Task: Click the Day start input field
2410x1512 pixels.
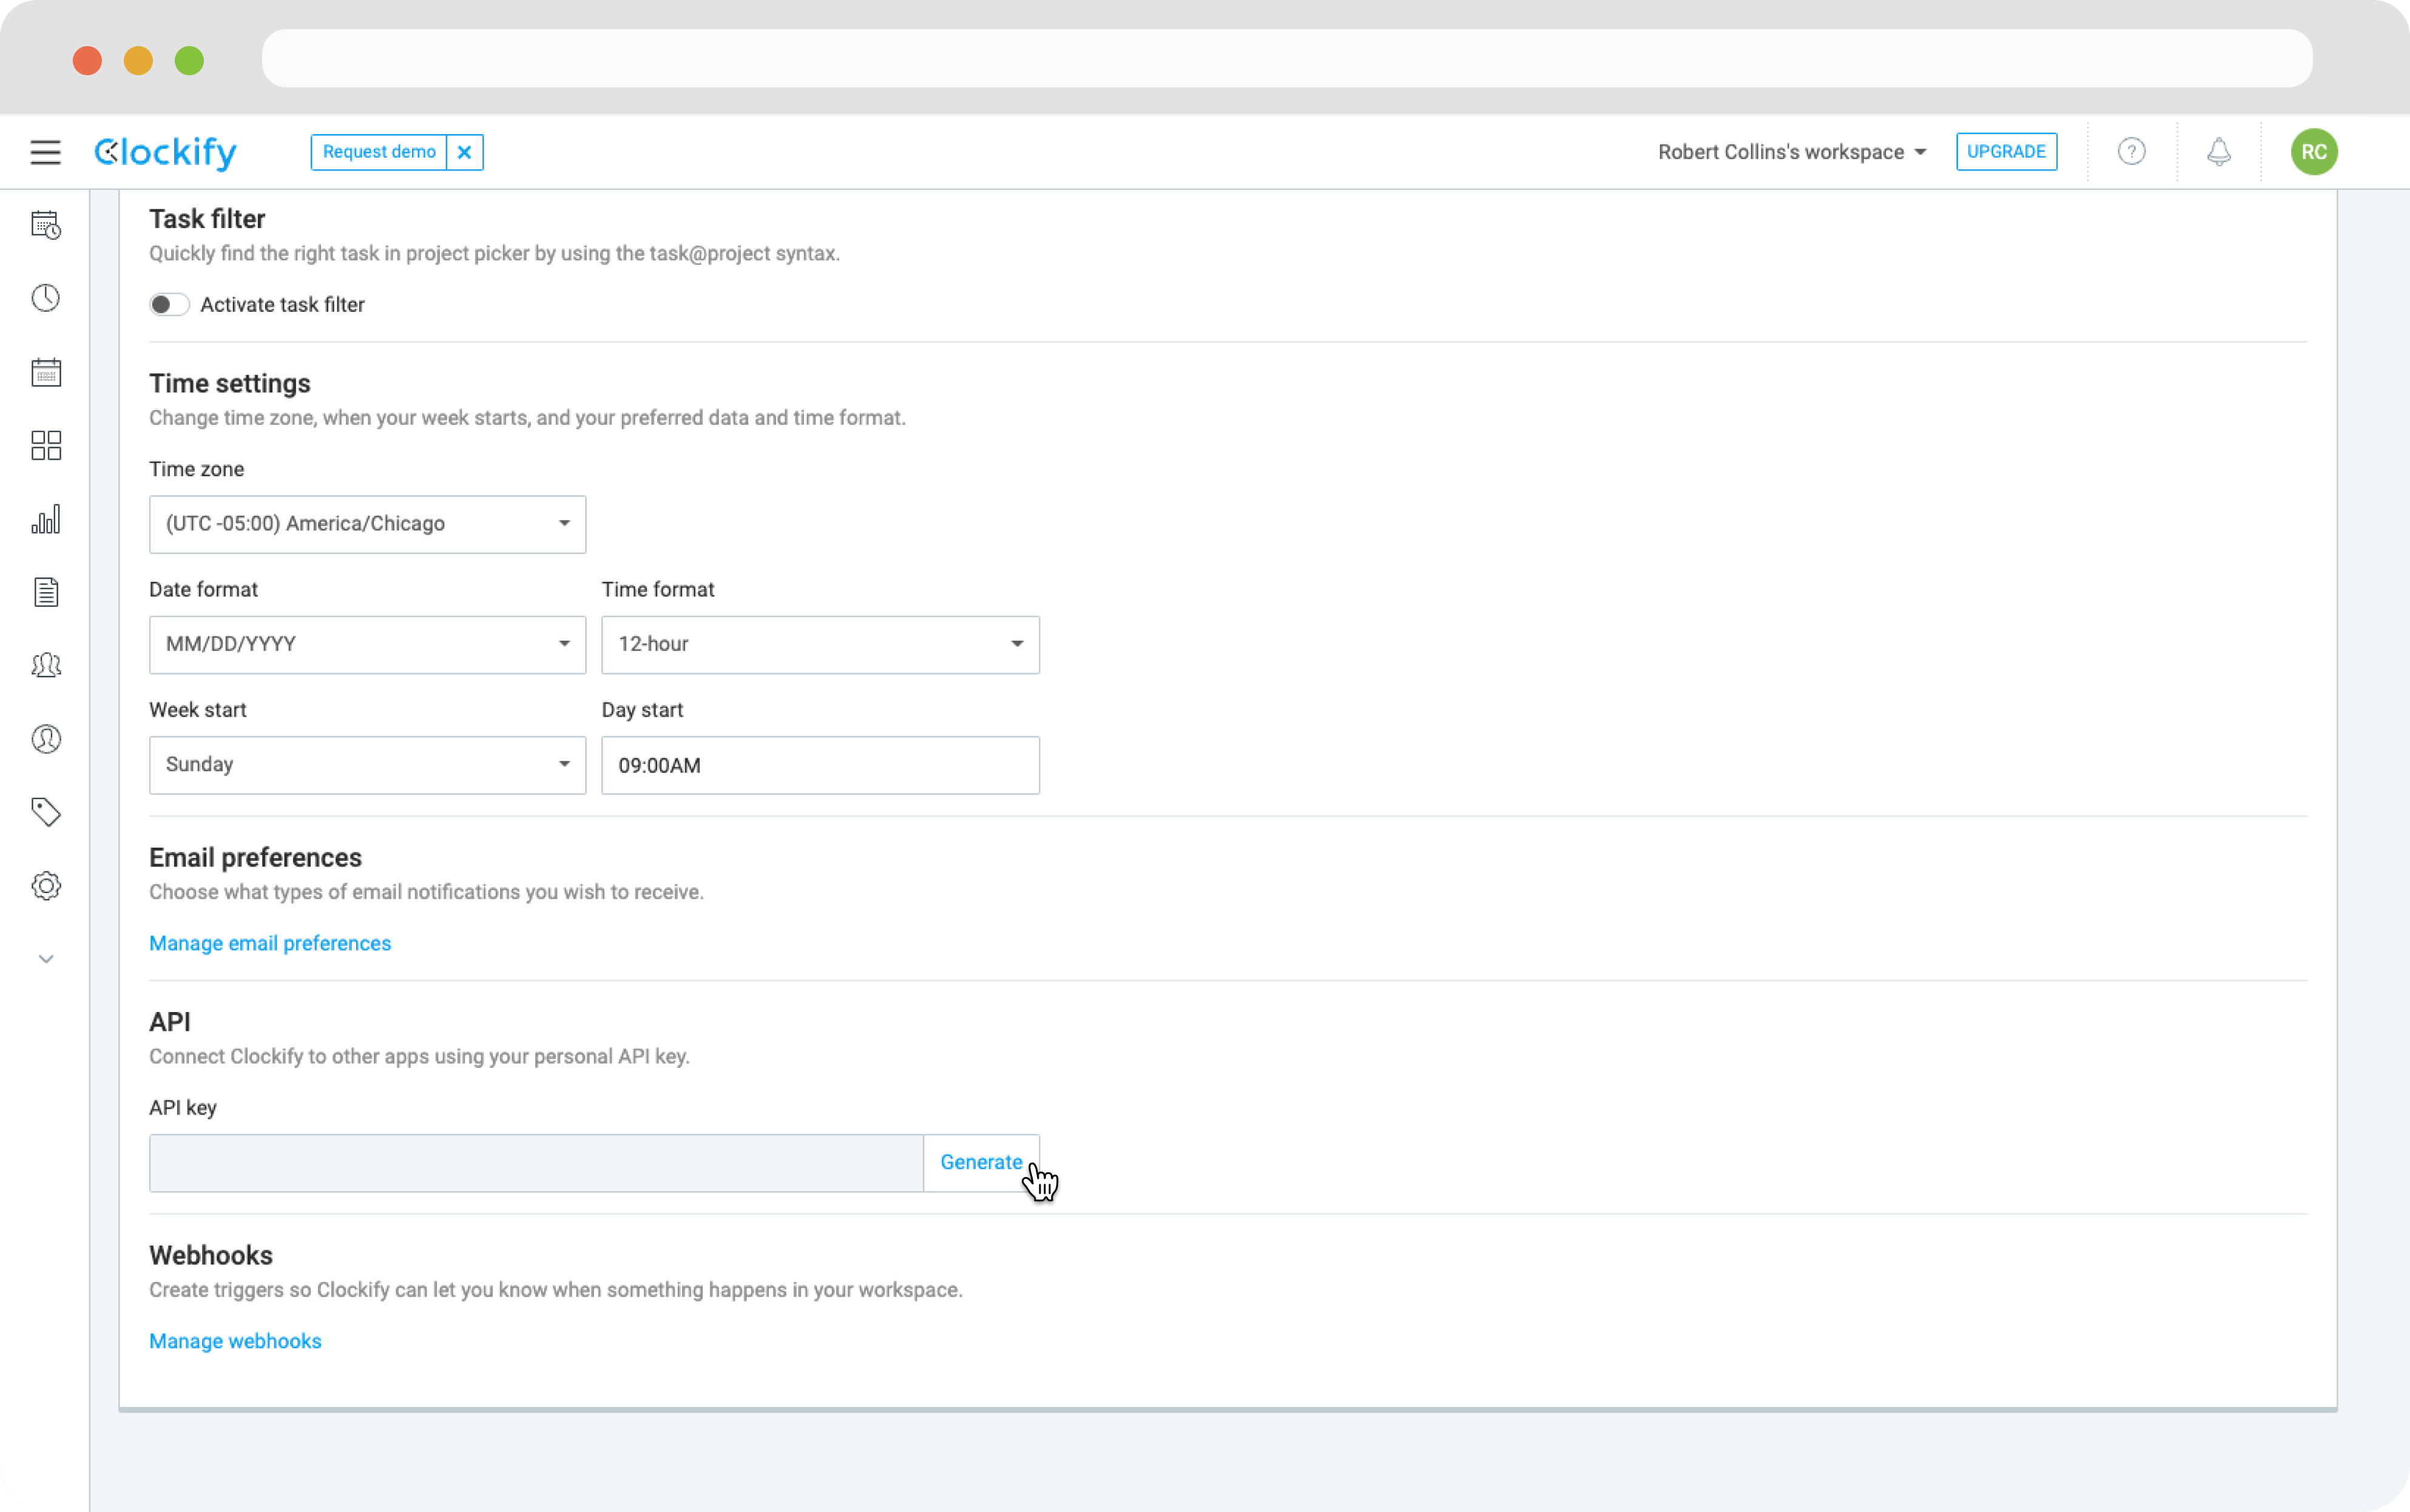Action: (820, 765)
